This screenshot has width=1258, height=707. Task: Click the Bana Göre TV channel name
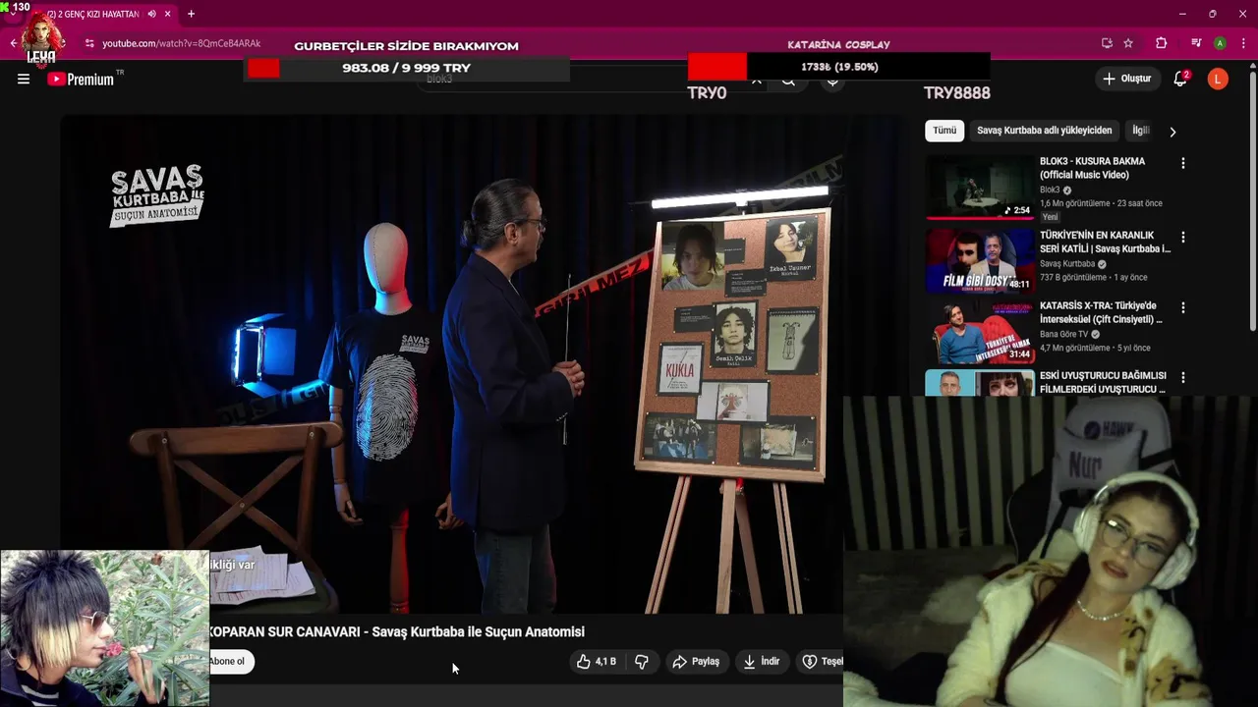(1064, 334)
